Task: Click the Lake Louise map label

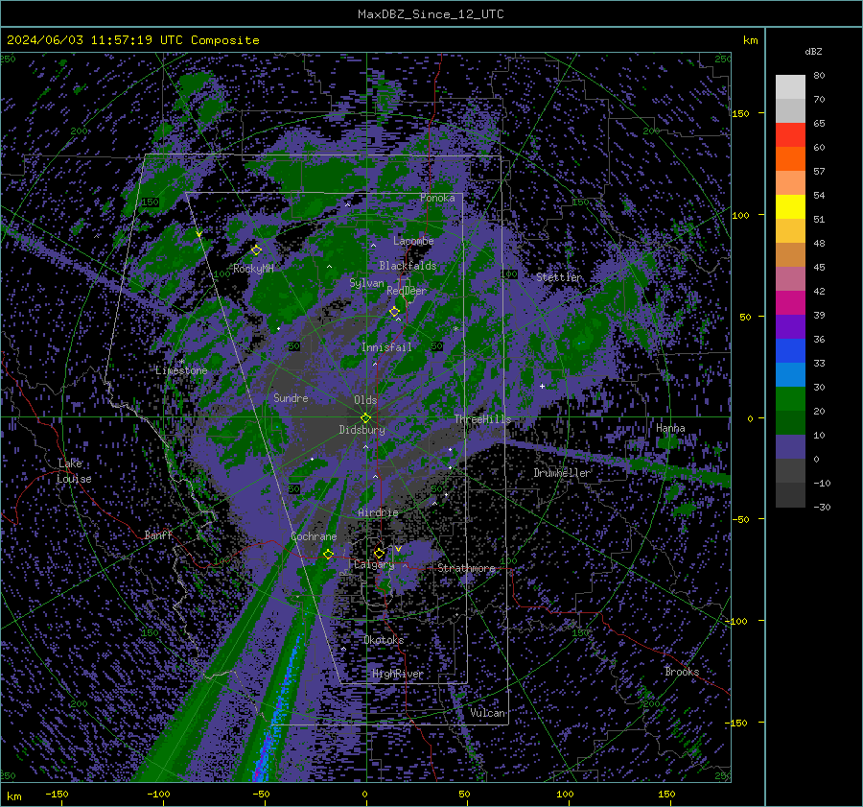Action: 74,471
